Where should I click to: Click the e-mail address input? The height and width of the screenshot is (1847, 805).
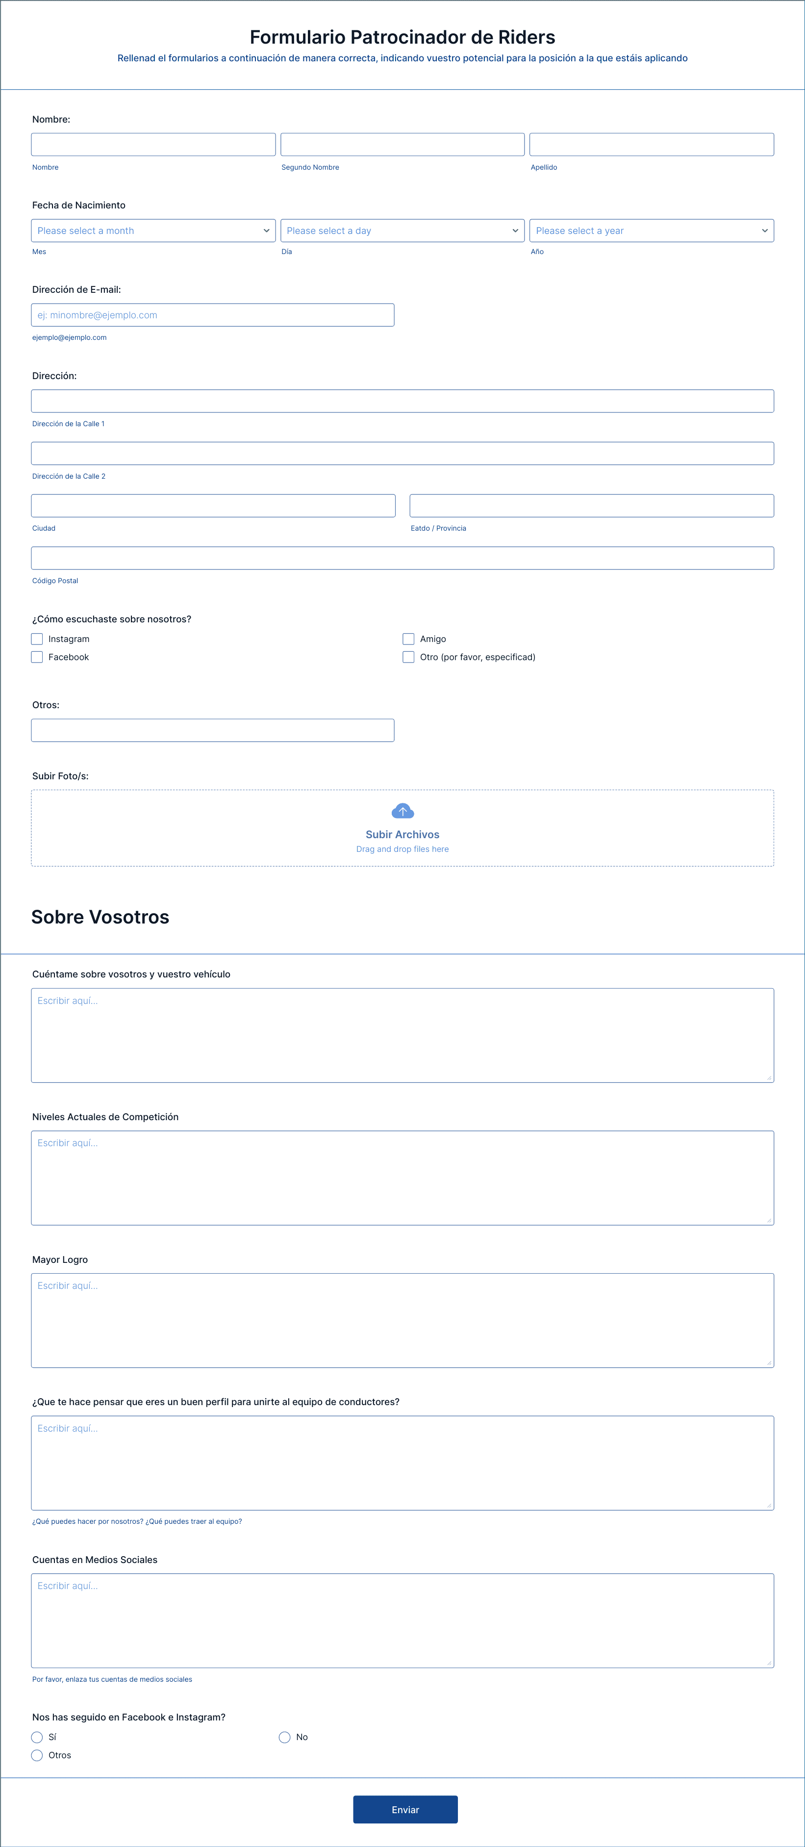tap(213, 315)
